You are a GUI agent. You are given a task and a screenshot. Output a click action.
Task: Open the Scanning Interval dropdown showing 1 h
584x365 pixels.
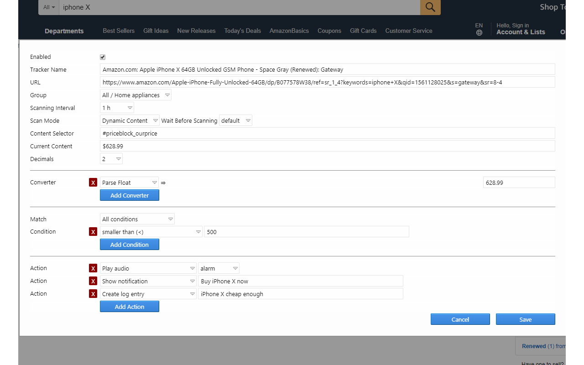[117, 108]
